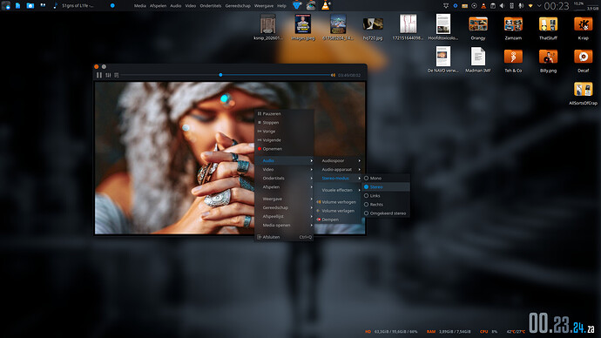This screenshot has height=338, width=601.
Task: Expand the Ondertitels context submenu
Action: click(x=285, y=179)
